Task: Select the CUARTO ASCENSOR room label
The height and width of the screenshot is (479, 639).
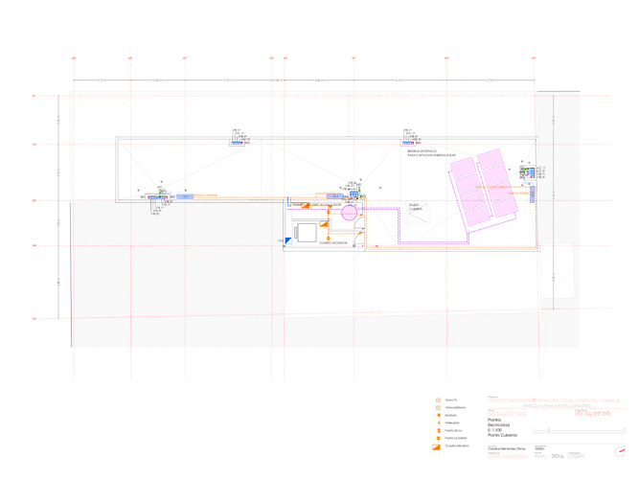Action: point(332,243)
